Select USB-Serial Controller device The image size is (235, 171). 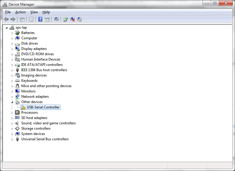[x=43, y=107]
